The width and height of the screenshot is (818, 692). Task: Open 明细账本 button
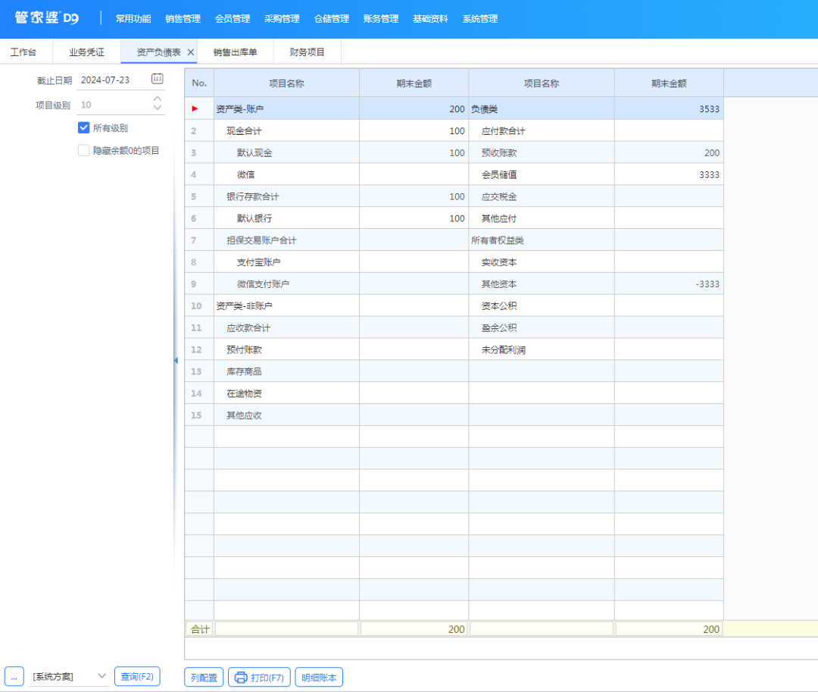tap(319, 677)
